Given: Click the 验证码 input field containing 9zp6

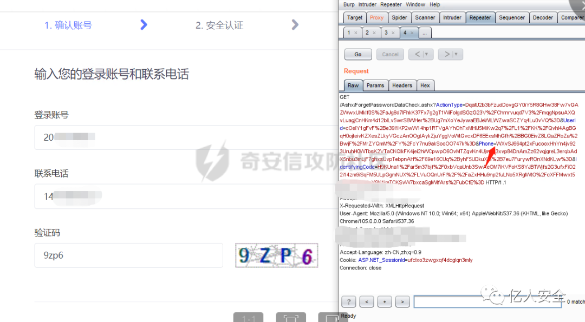Looking at the screenshot, I should (129, 255).
